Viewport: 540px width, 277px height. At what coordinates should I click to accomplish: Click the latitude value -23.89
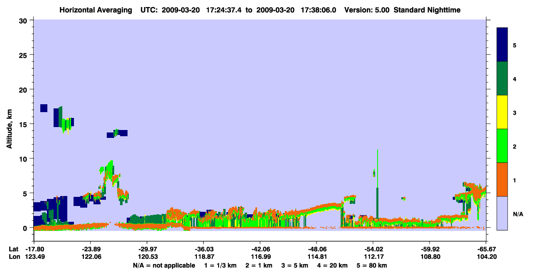[x=90, y=250]
